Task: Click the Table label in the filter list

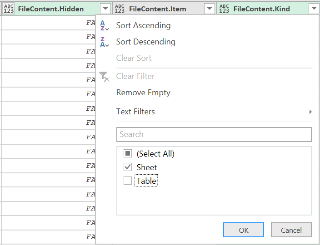Action: [146, 181]
